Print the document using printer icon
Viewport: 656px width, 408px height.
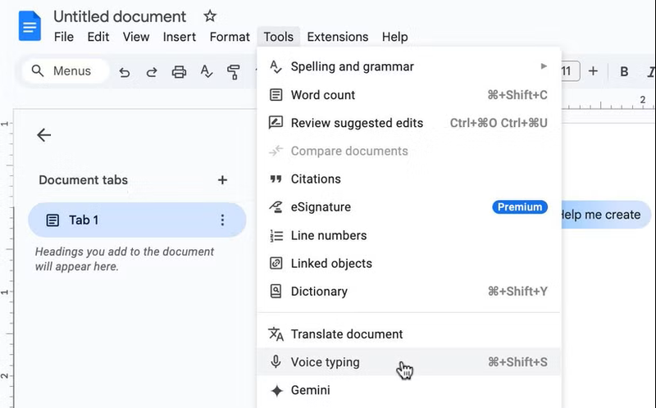pyautogui.click(x=179, y=72)
